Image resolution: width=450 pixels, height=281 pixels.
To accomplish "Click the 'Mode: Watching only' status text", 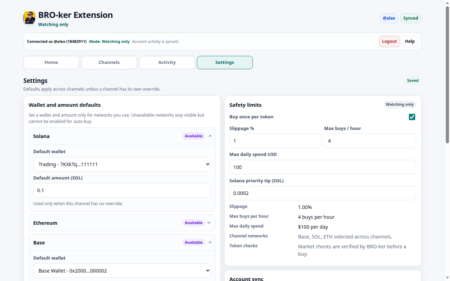I will point(109,41).
